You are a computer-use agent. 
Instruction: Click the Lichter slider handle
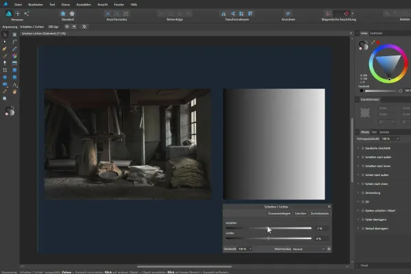pyautogui.click(x=269, y=238)
